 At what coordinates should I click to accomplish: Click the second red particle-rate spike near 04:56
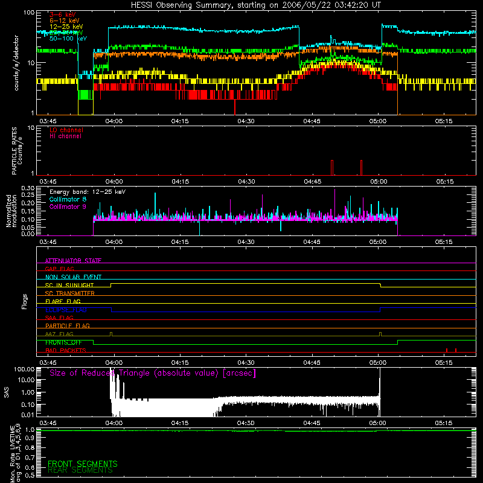(361, 168)
